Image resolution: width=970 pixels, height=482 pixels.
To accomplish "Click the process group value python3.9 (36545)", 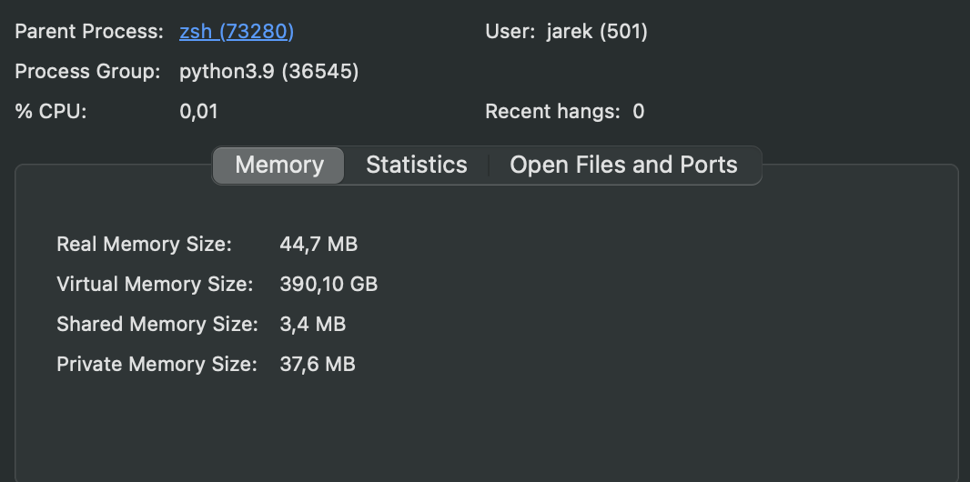I will 269,72.
